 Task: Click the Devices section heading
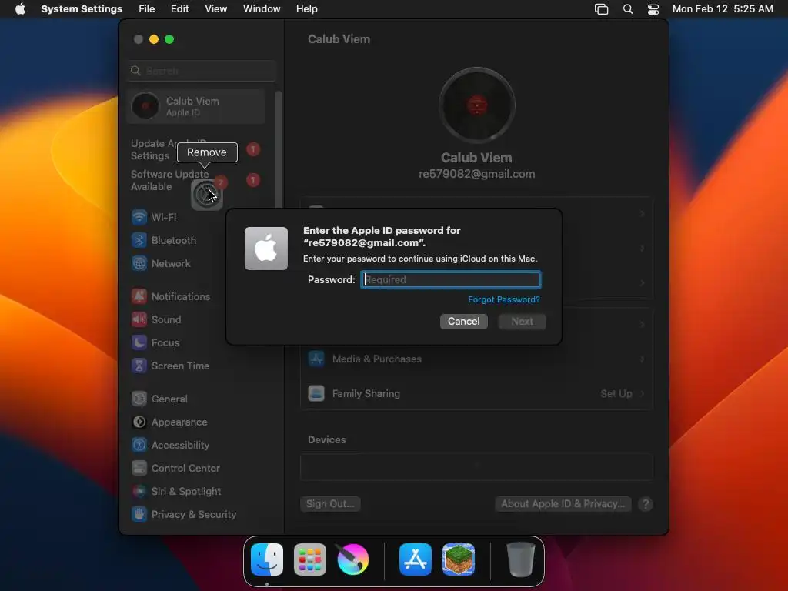326,439
